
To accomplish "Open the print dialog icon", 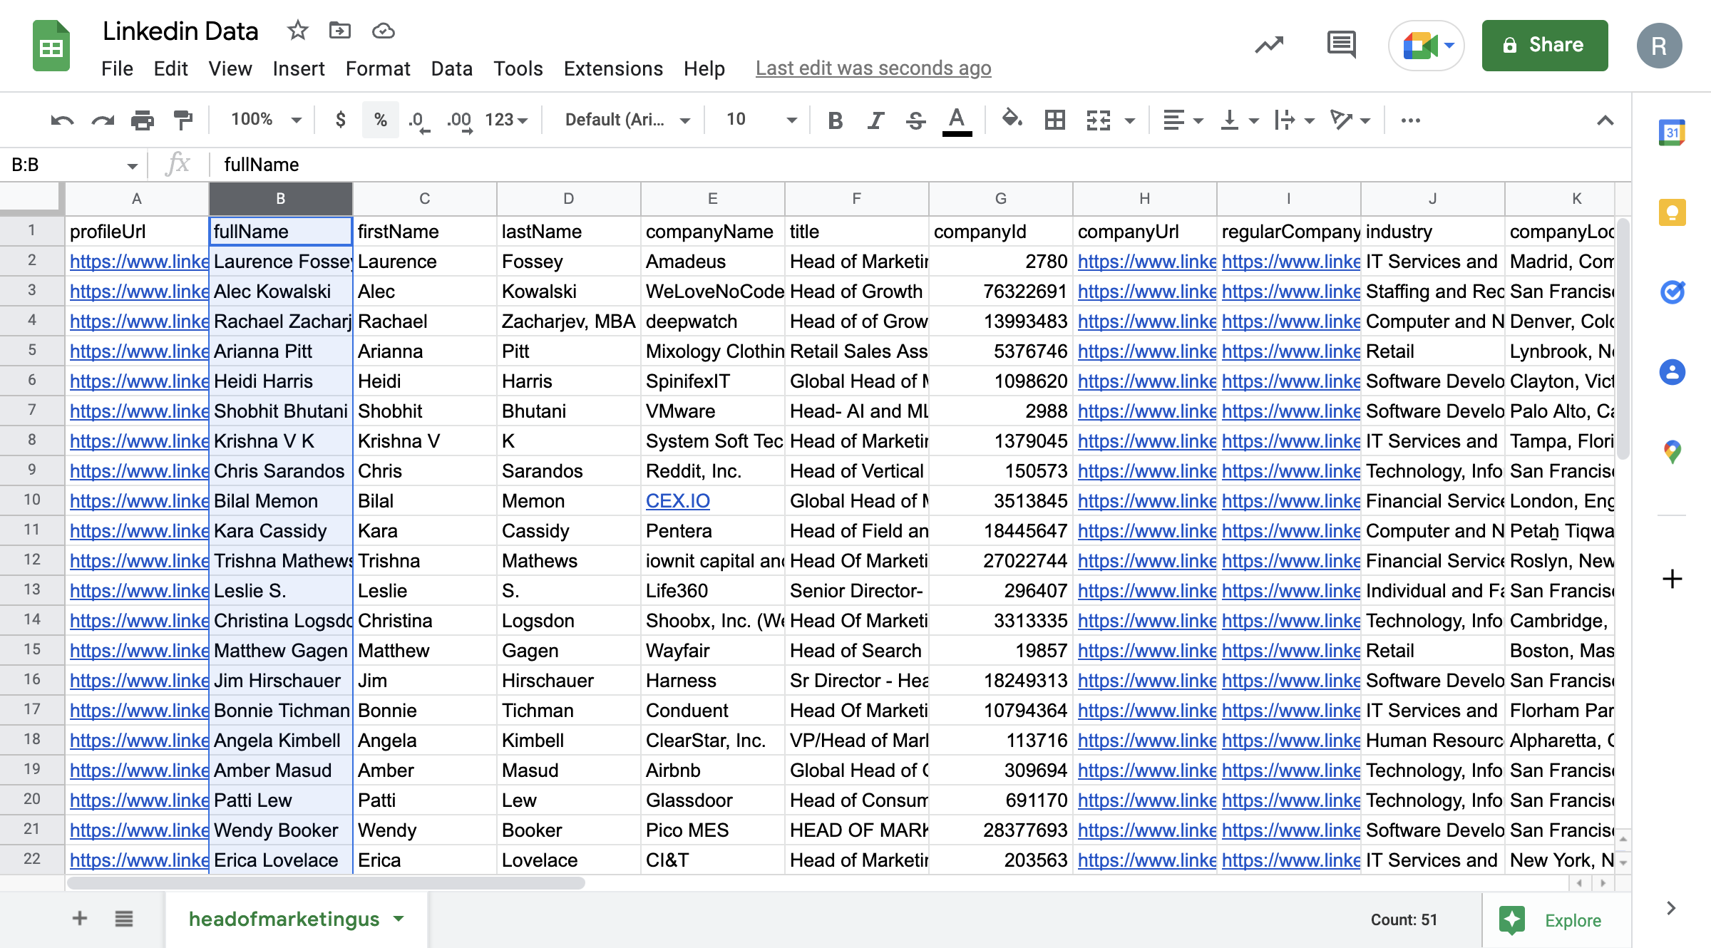I will (x=143, y=120).
